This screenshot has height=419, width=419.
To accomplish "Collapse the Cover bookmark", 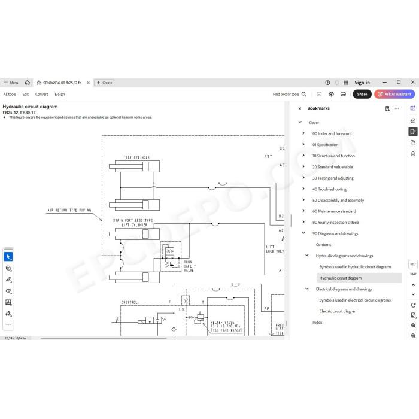I will point(300,122).
